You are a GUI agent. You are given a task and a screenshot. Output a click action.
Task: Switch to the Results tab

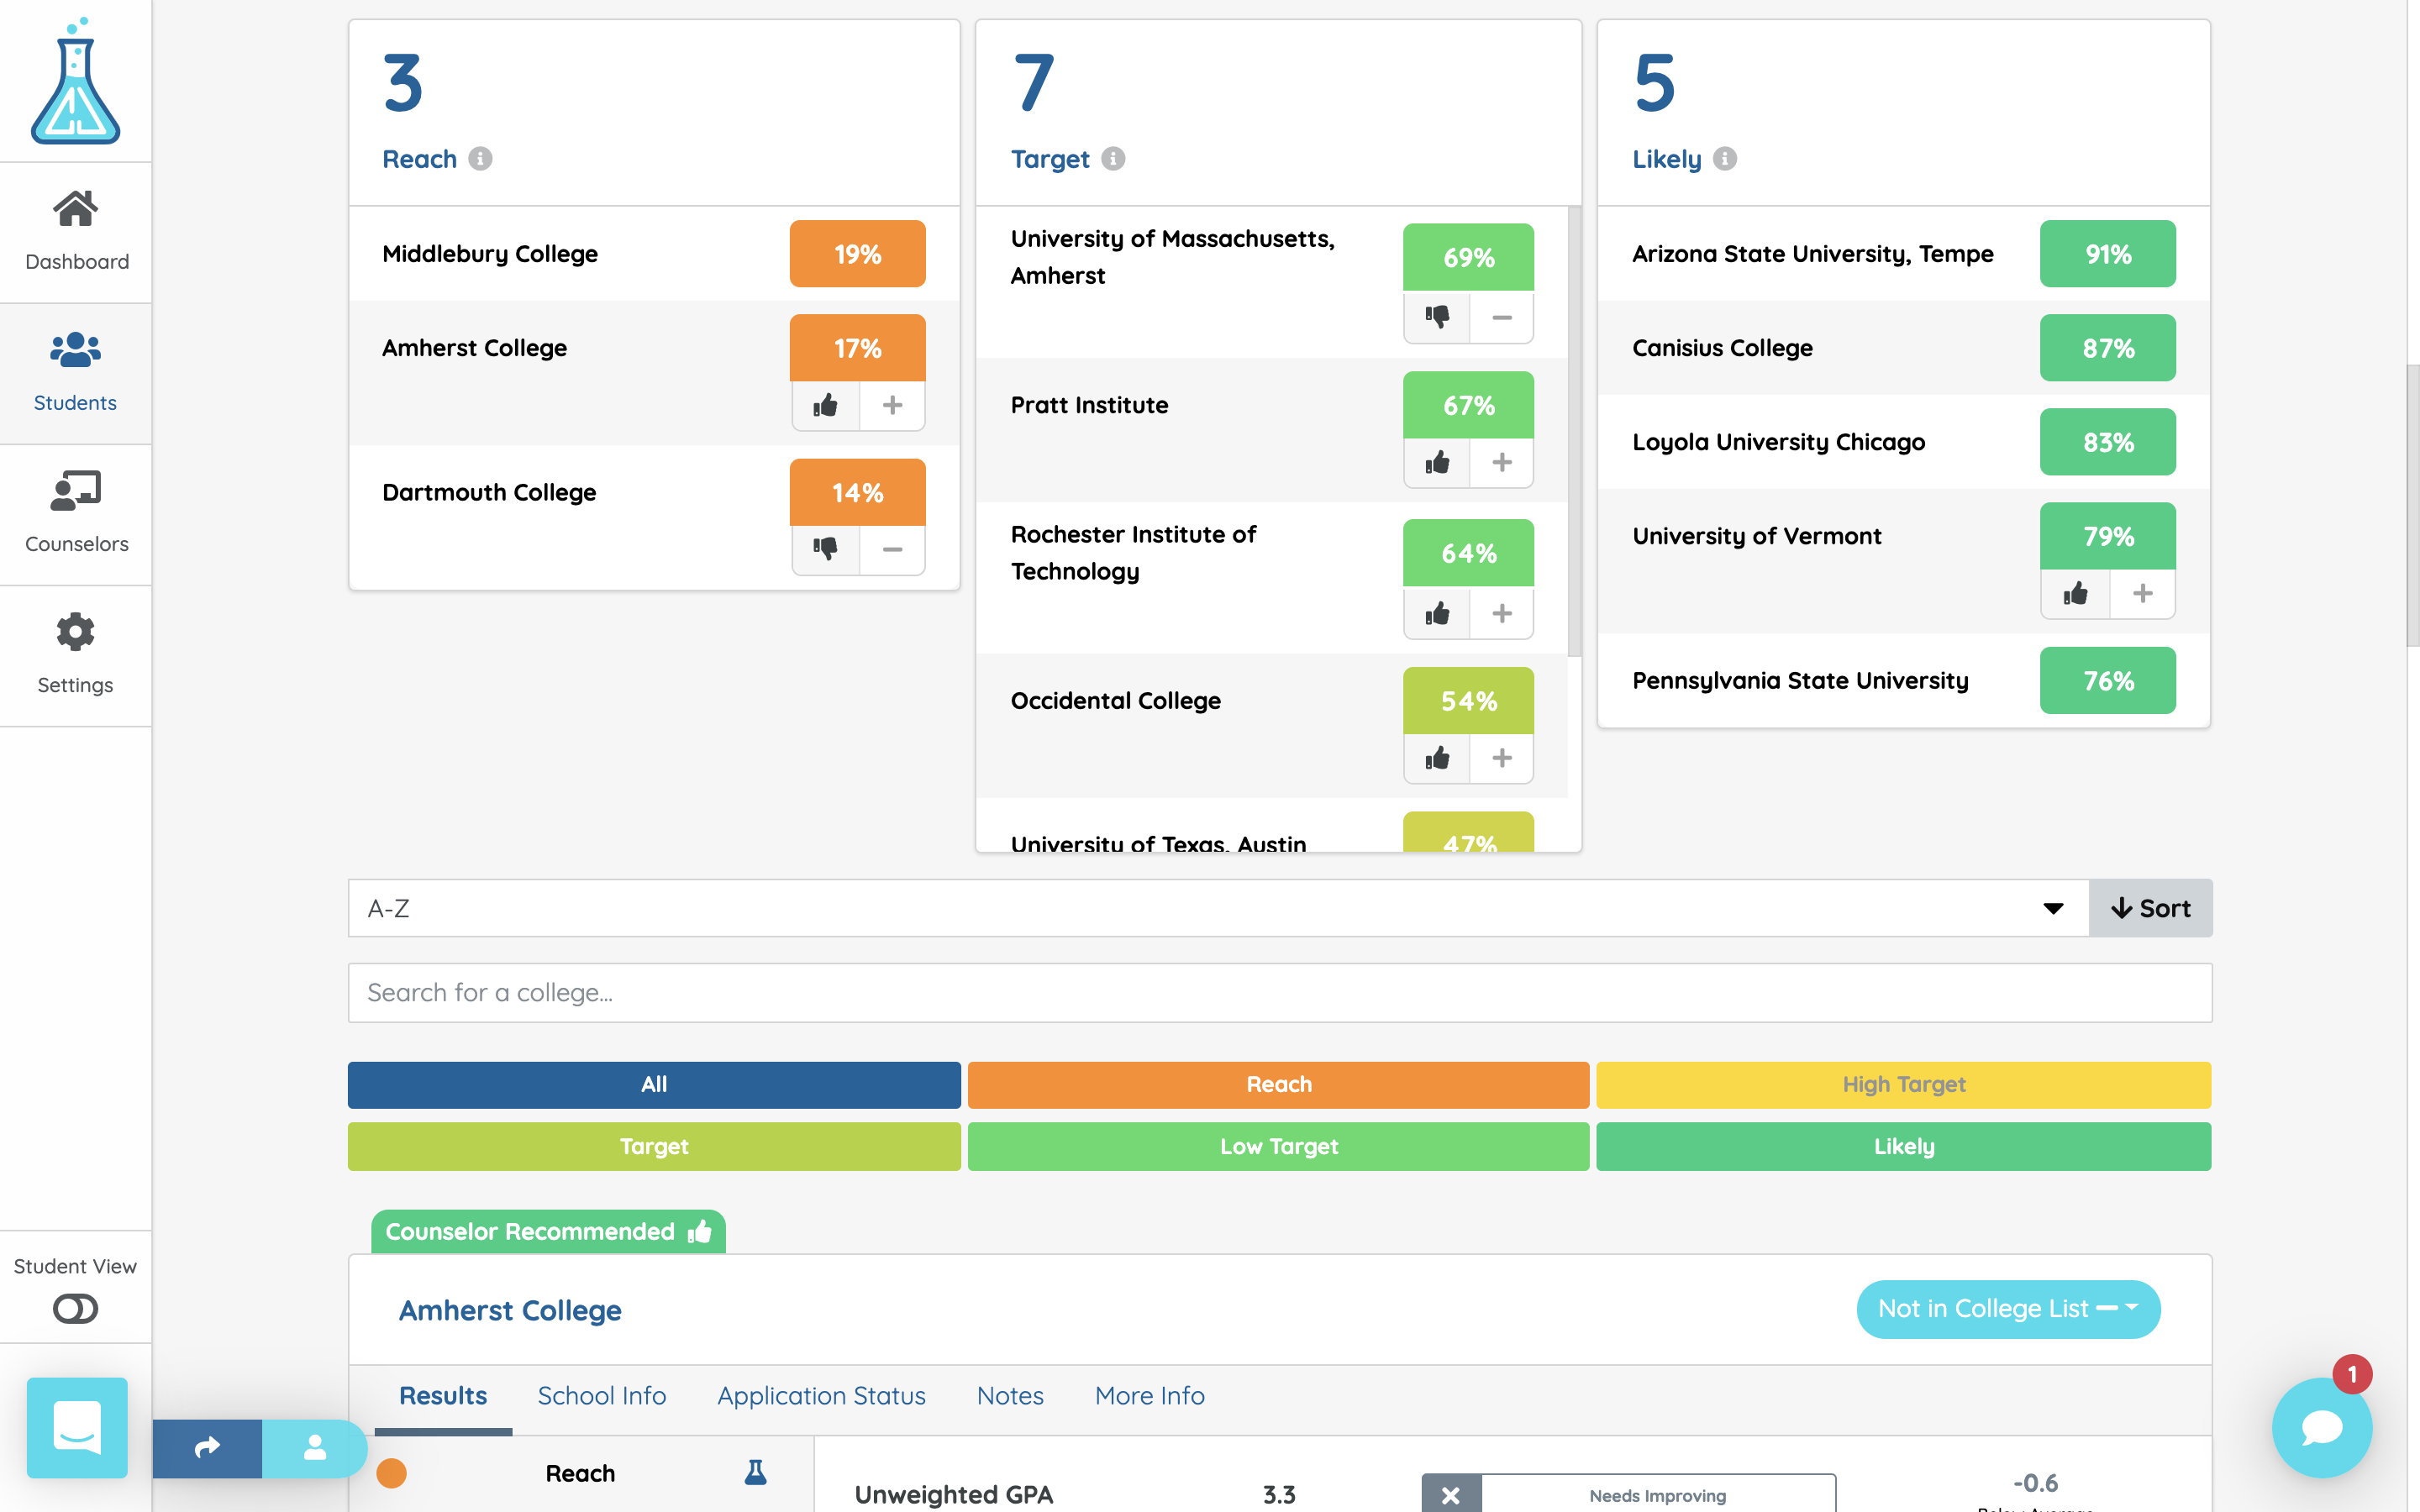[x=443, y=1396]
